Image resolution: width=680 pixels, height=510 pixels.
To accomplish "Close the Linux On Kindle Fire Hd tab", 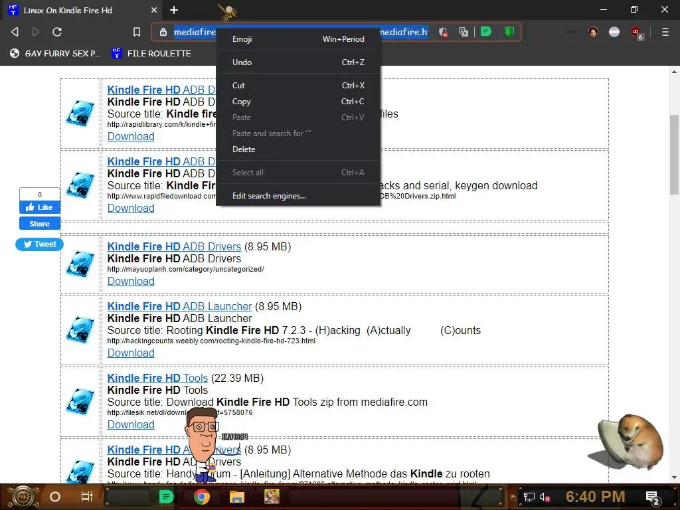I will (x=154, y=10).
